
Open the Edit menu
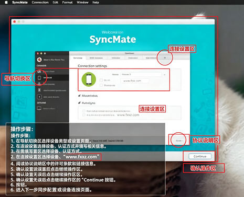pyautogui.click(x=56, y=3)
